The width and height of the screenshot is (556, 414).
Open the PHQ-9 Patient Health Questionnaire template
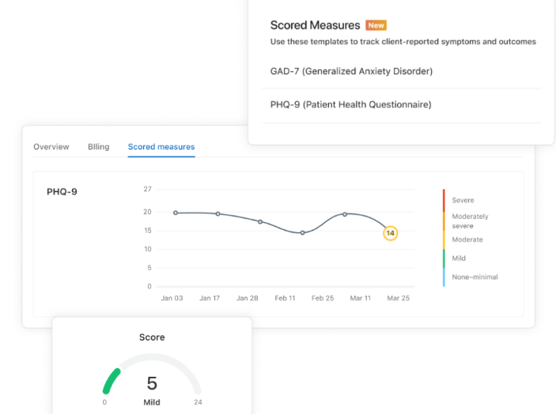(x=350, y=104)
